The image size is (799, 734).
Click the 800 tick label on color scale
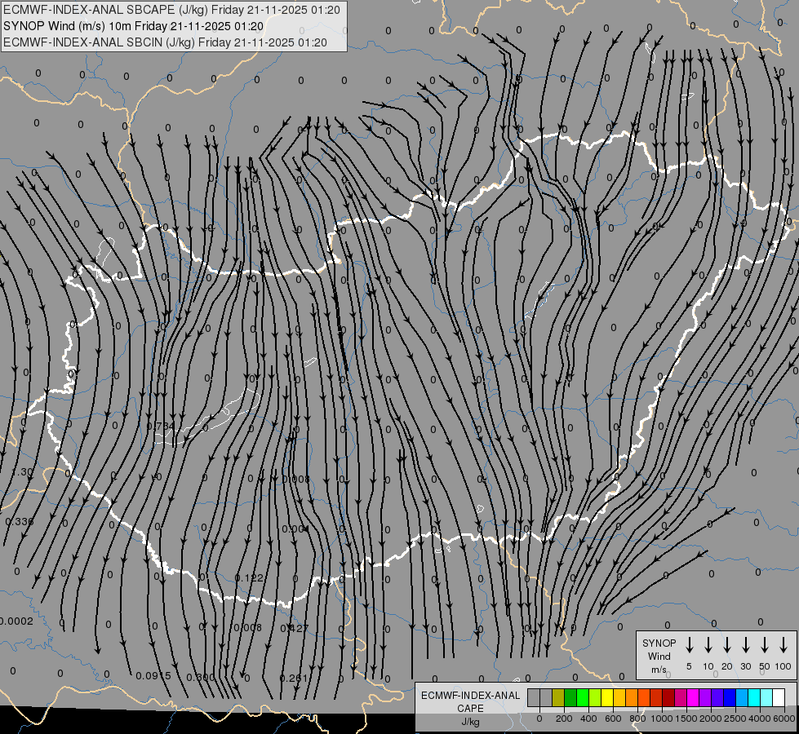point(637,719)
